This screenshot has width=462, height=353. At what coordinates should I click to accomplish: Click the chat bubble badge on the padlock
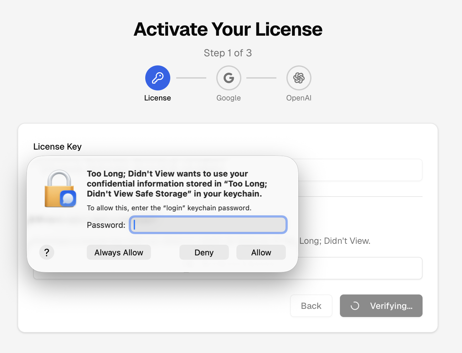click(69, 198)
